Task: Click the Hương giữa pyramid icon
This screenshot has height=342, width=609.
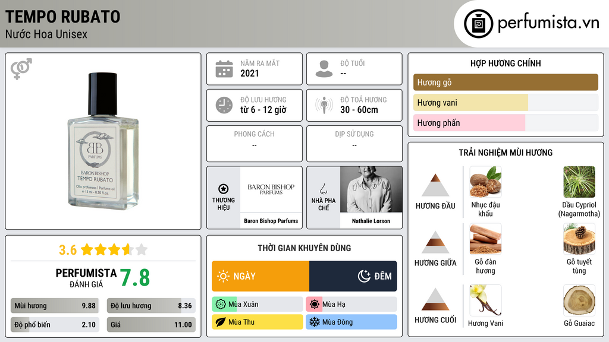Action: tap(435, 242)
